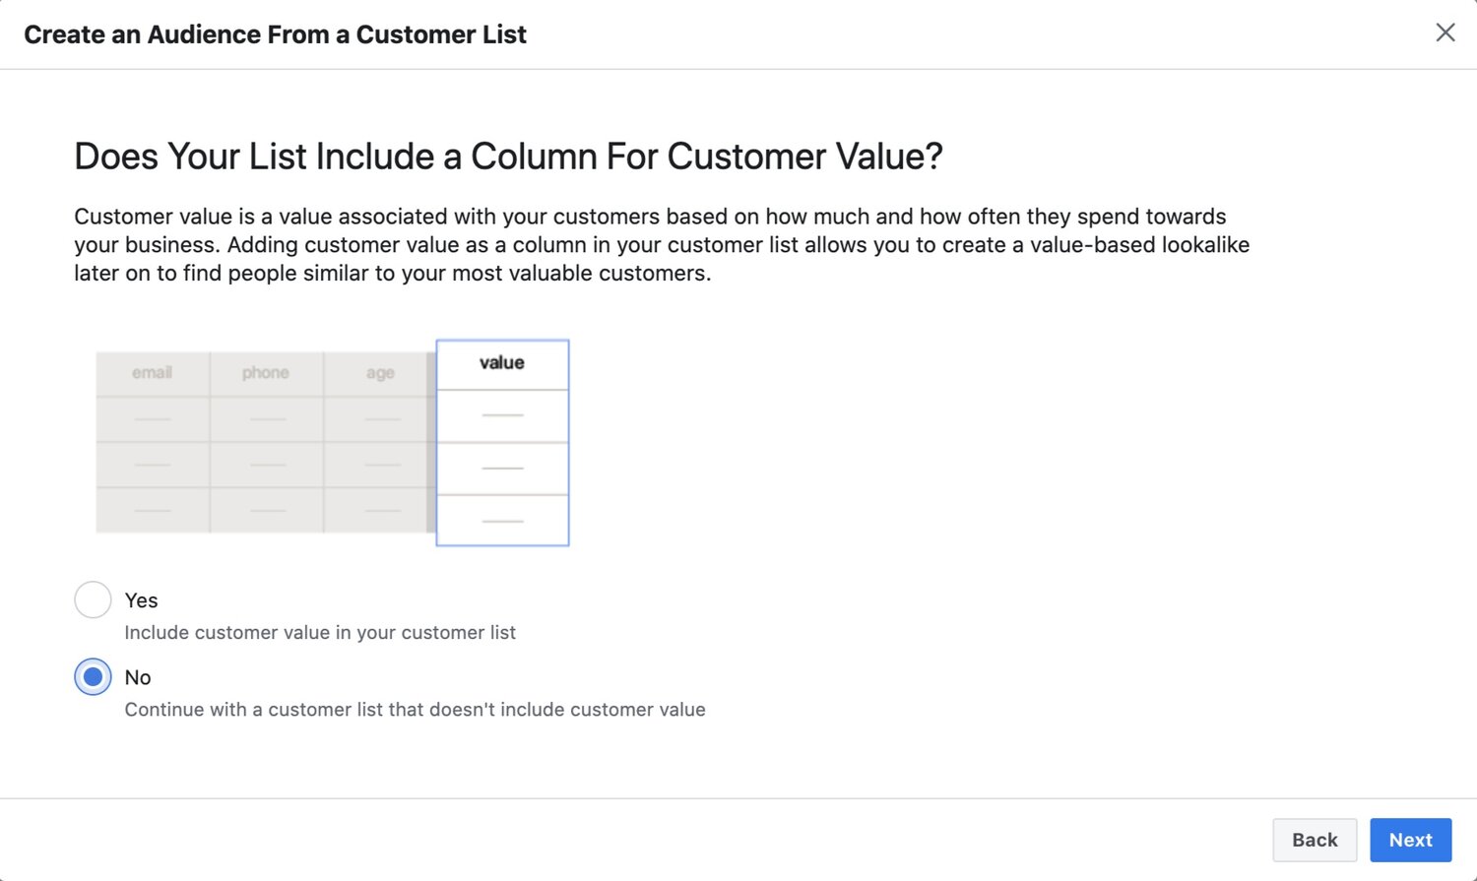1477x881 pixels.
Task: Click the "Does Your List Include" heading
Action: click(508, 157)
